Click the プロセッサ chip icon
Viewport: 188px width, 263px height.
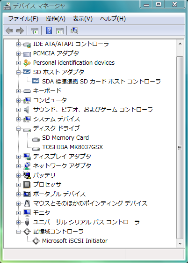coord(27,185)
